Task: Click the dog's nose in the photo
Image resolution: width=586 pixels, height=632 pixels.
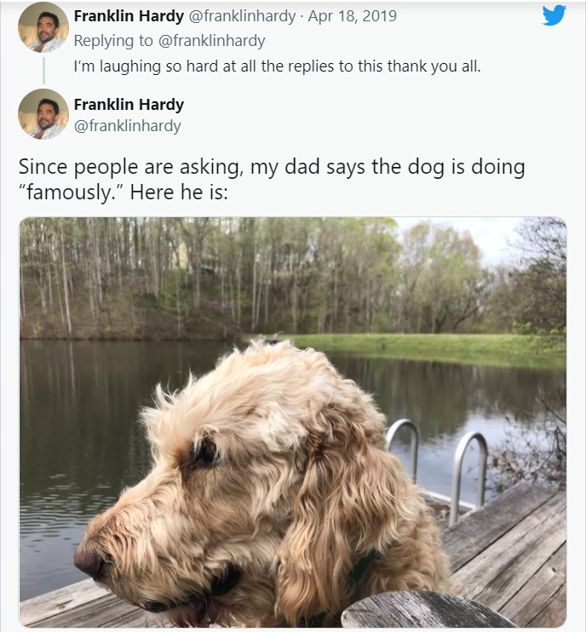Action: [89, 560]
